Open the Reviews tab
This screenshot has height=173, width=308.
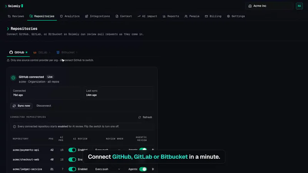[16, 16]
